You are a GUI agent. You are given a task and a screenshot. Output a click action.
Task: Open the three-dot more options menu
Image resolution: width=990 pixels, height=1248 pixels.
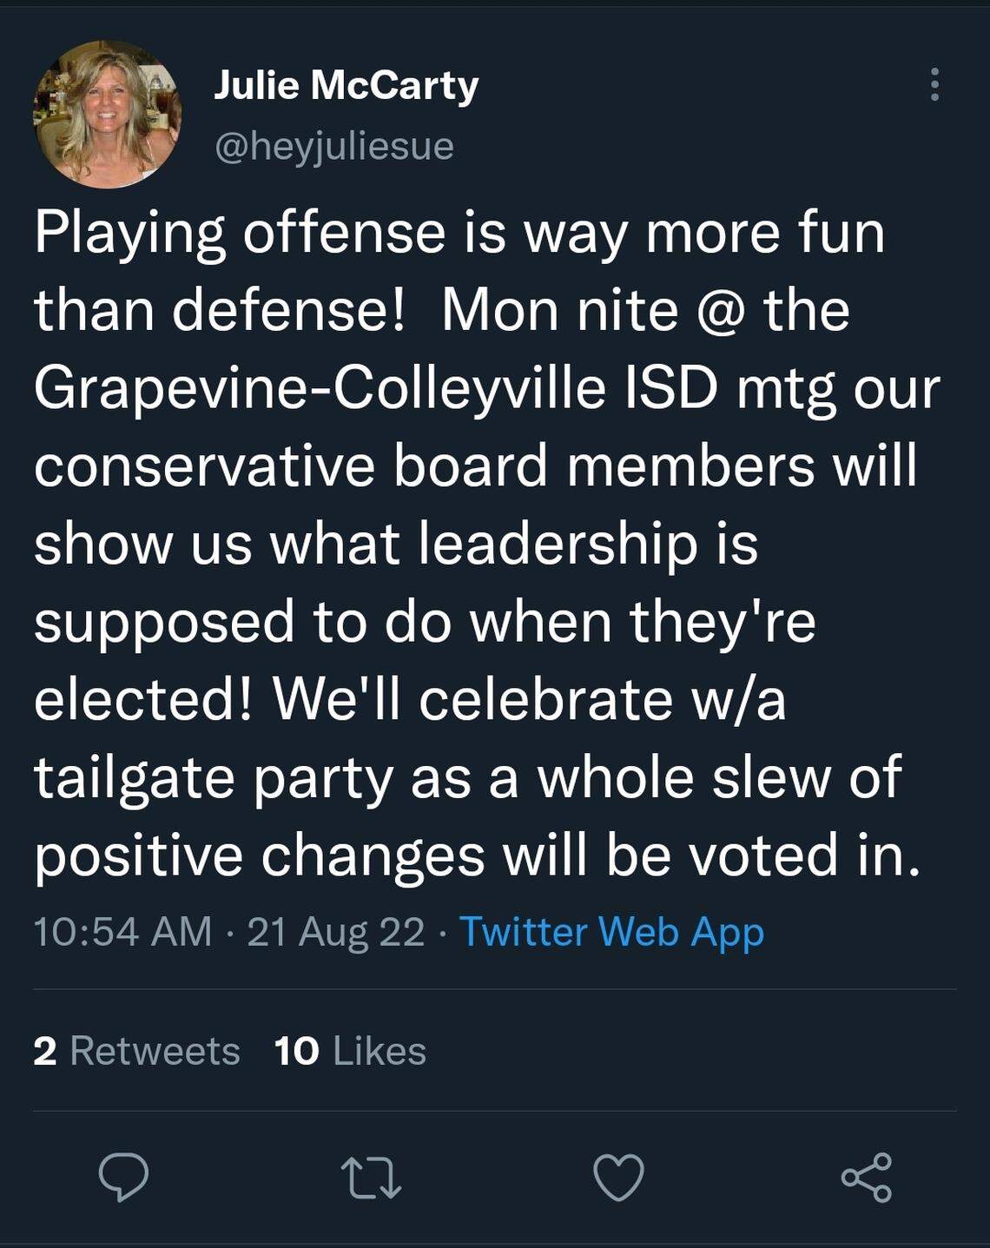coord(934,84)
